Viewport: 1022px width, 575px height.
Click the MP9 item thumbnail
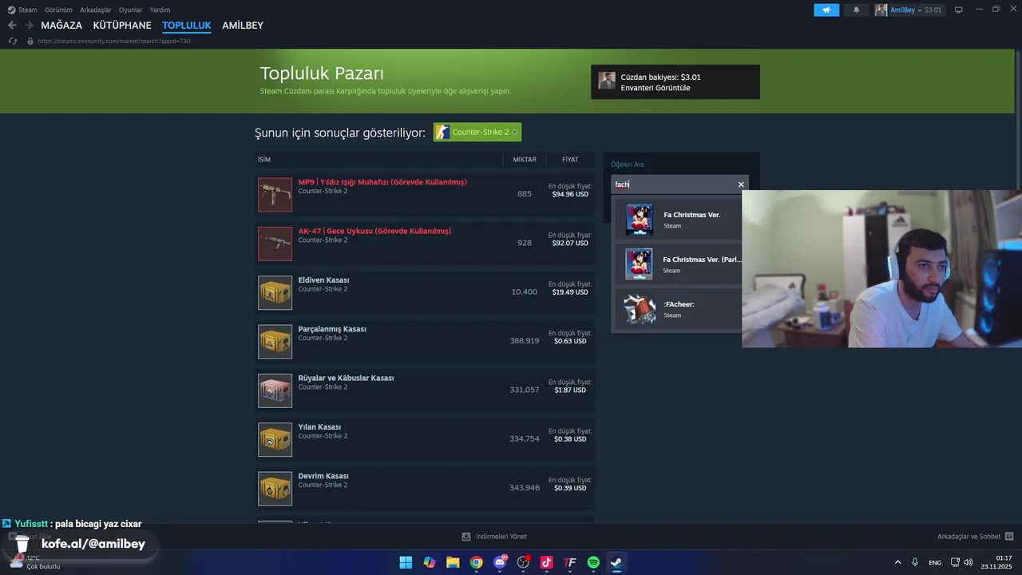tap(275, 195)
